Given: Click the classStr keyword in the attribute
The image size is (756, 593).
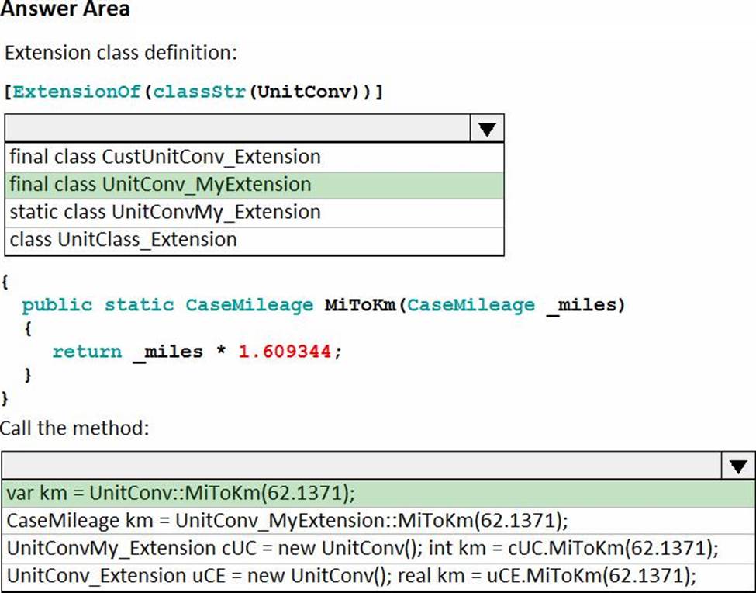Looking at the screenshot, I should (x=197, y=92).
